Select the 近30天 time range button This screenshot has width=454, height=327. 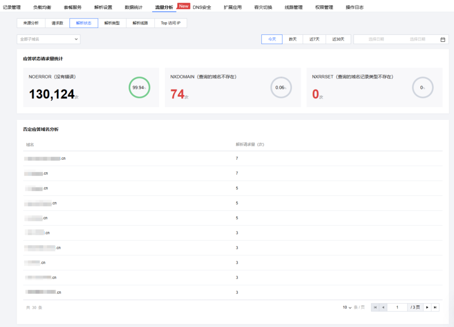click(338, 39)
